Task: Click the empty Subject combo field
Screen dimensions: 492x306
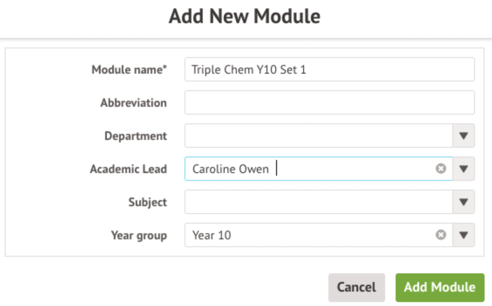Action: [318, 202]
